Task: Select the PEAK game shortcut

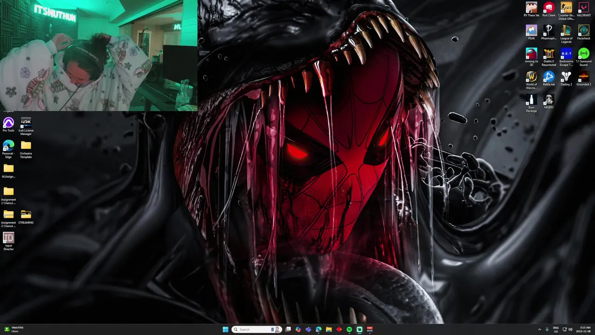Action: coord(531,32)
